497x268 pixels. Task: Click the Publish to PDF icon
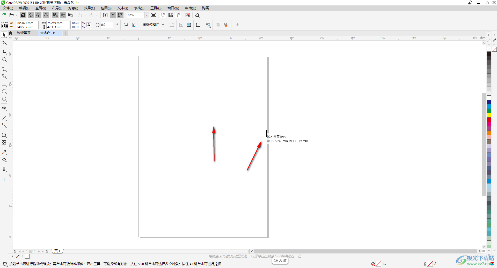tap(120, 15)
